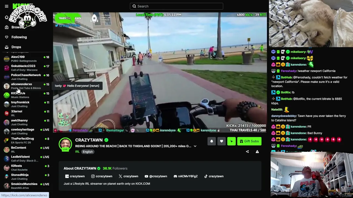Screen dimensions: 353x198
Task: Open troyfromkick's channel
Action: pos(26,104)
